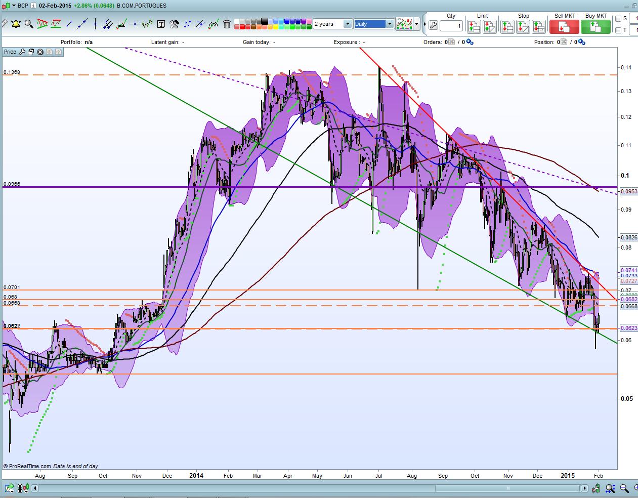Click the Qty input field
Screen dimensions: 638x498
pyautogui.click(x=451, y=26)
